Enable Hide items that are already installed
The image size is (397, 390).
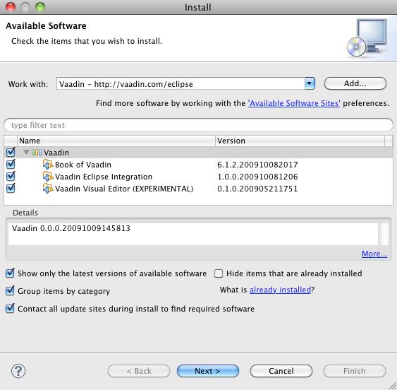[x=219, y=273]
